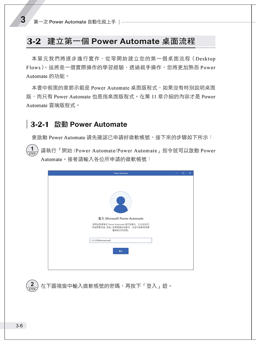Select the heading 3-2 建立第一個 Power Automate 桌面流程

(x=111, y=41)
